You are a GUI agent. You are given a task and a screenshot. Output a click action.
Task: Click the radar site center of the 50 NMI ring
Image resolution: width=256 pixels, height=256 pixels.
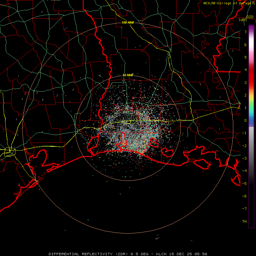click(128, 128)
